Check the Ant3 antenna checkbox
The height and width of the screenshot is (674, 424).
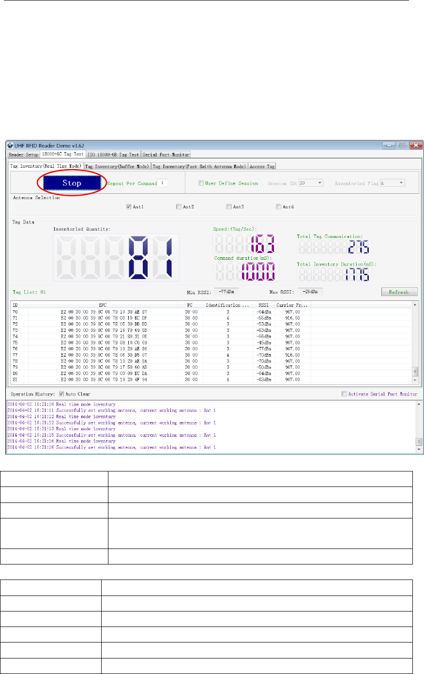click(x=229, y=207)
